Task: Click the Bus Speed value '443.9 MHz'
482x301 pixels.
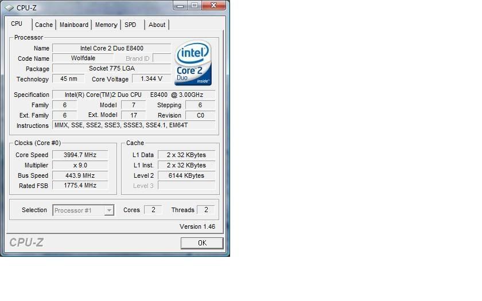Action: (x=80, y=175)
